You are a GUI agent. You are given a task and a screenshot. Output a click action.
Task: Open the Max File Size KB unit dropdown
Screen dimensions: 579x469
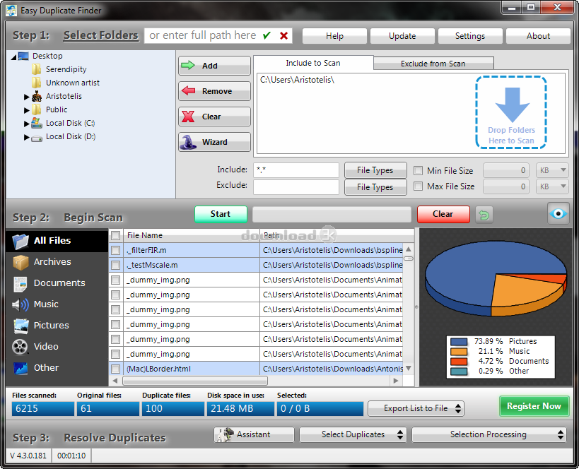(x=552, y=186)
